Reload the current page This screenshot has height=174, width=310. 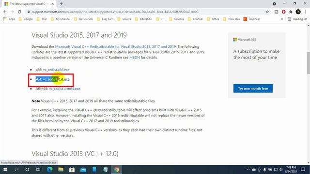click(x=19, y=12)
